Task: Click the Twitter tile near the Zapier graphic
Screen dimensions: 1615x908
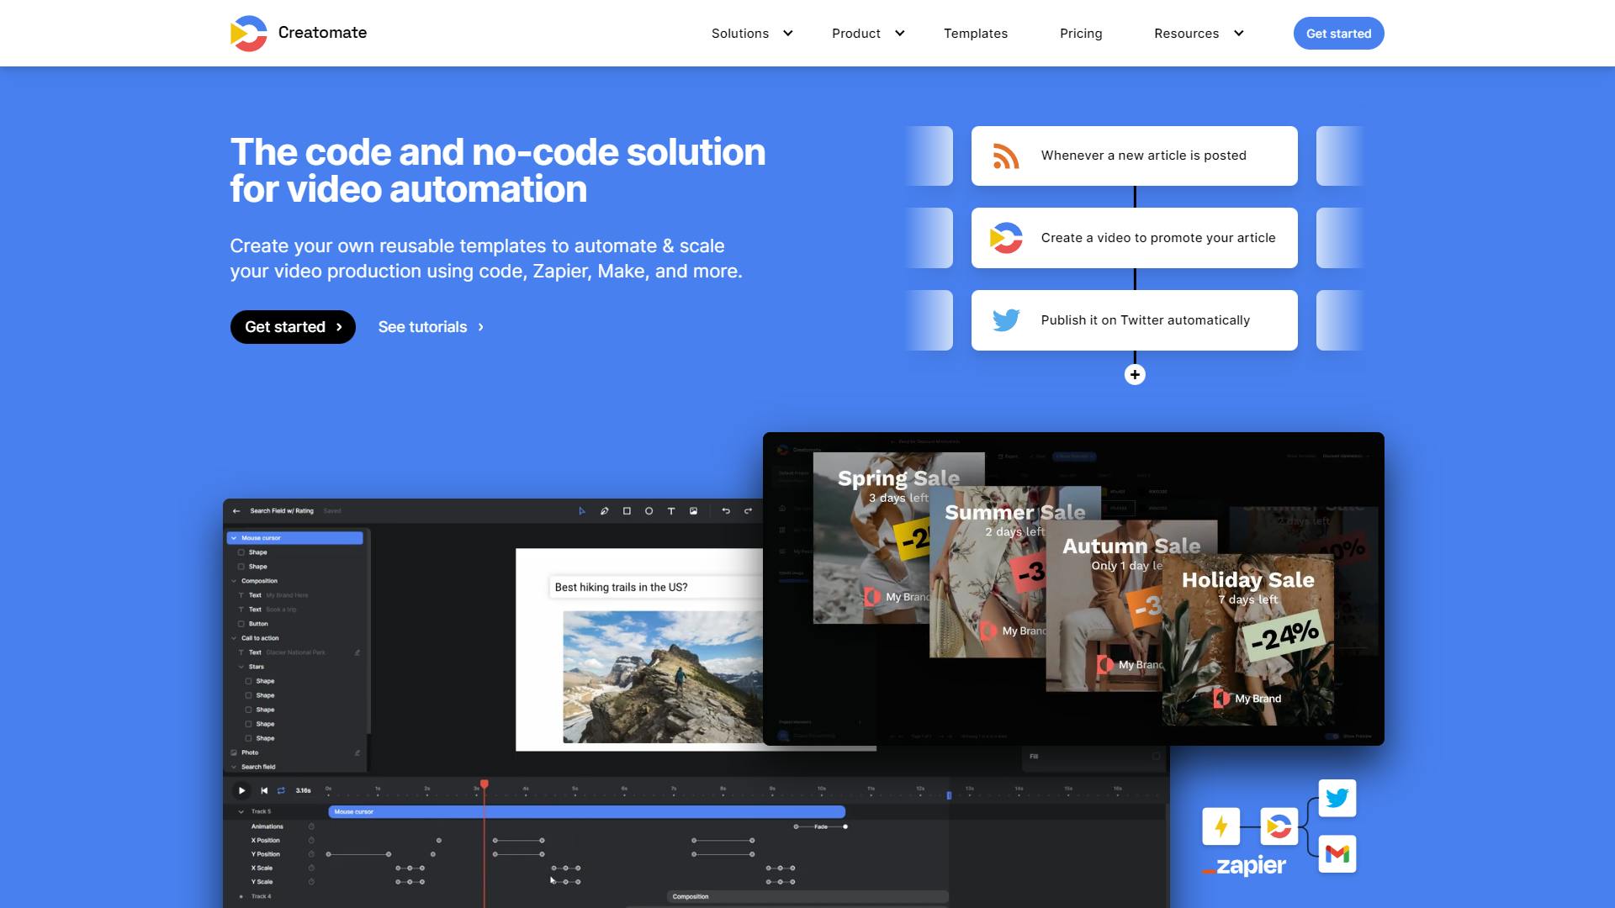Action: [1337, 798]
